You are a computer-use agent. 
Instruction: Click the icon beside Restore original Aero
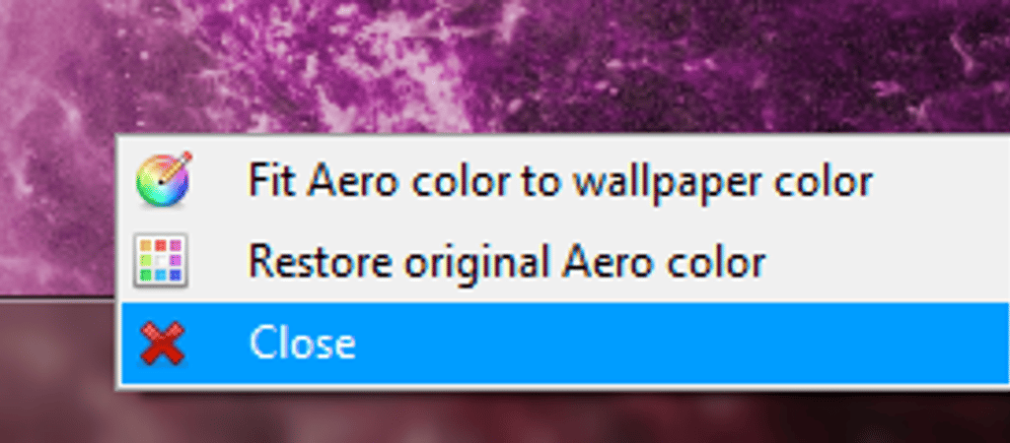coord(161,261)
